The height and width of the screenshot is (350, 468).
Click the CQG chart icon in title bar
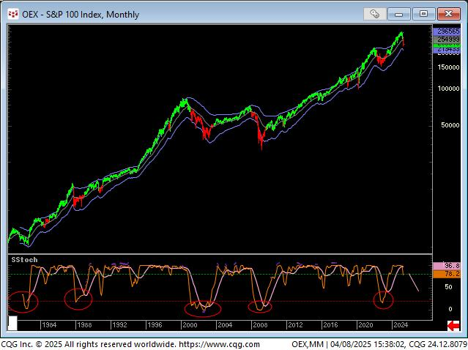(13, 14)
